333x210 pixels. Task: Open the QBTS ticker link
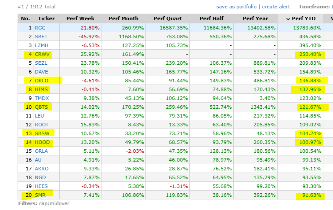point(41,107)
